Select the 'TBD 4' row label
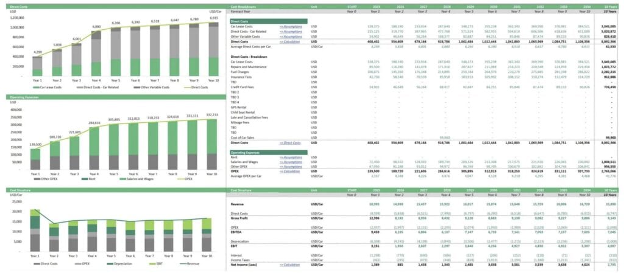This screenshot has height=278, width=624. pos(235,102)
